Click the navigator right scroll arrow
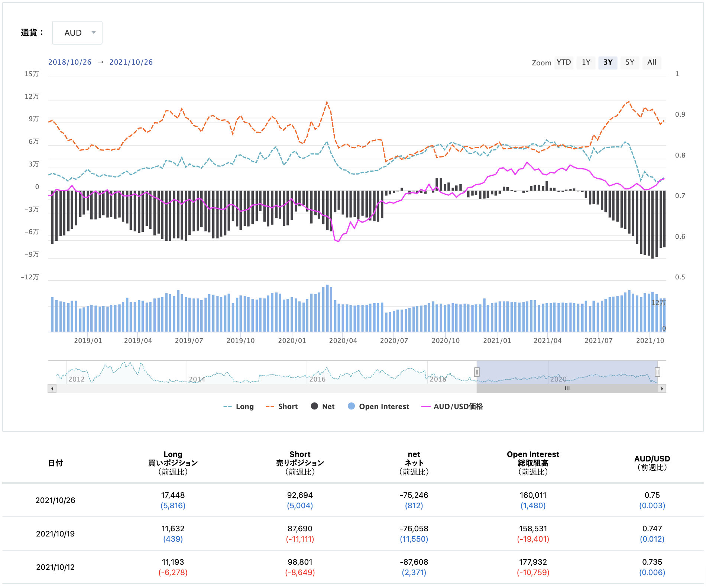 coord(662,389)
